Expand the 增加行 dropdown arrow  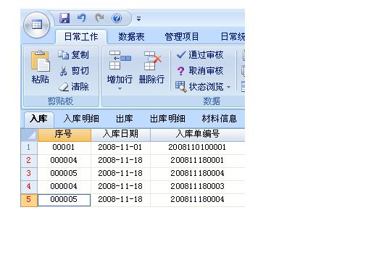click(120, 88)
